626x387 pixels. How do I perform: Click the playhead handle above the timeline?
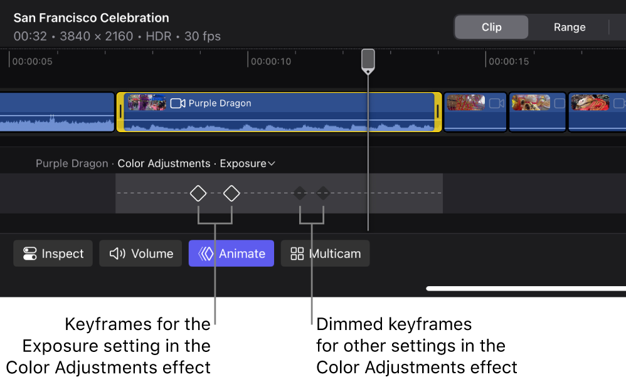click(368, 60)
